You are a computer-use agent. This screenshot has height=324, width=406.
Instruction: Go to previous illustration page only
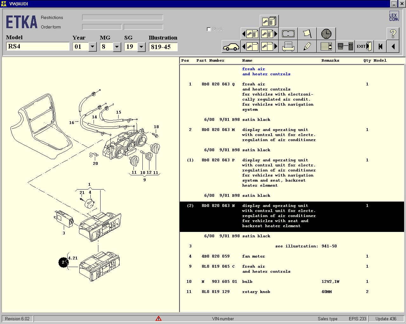coord(250,47)
